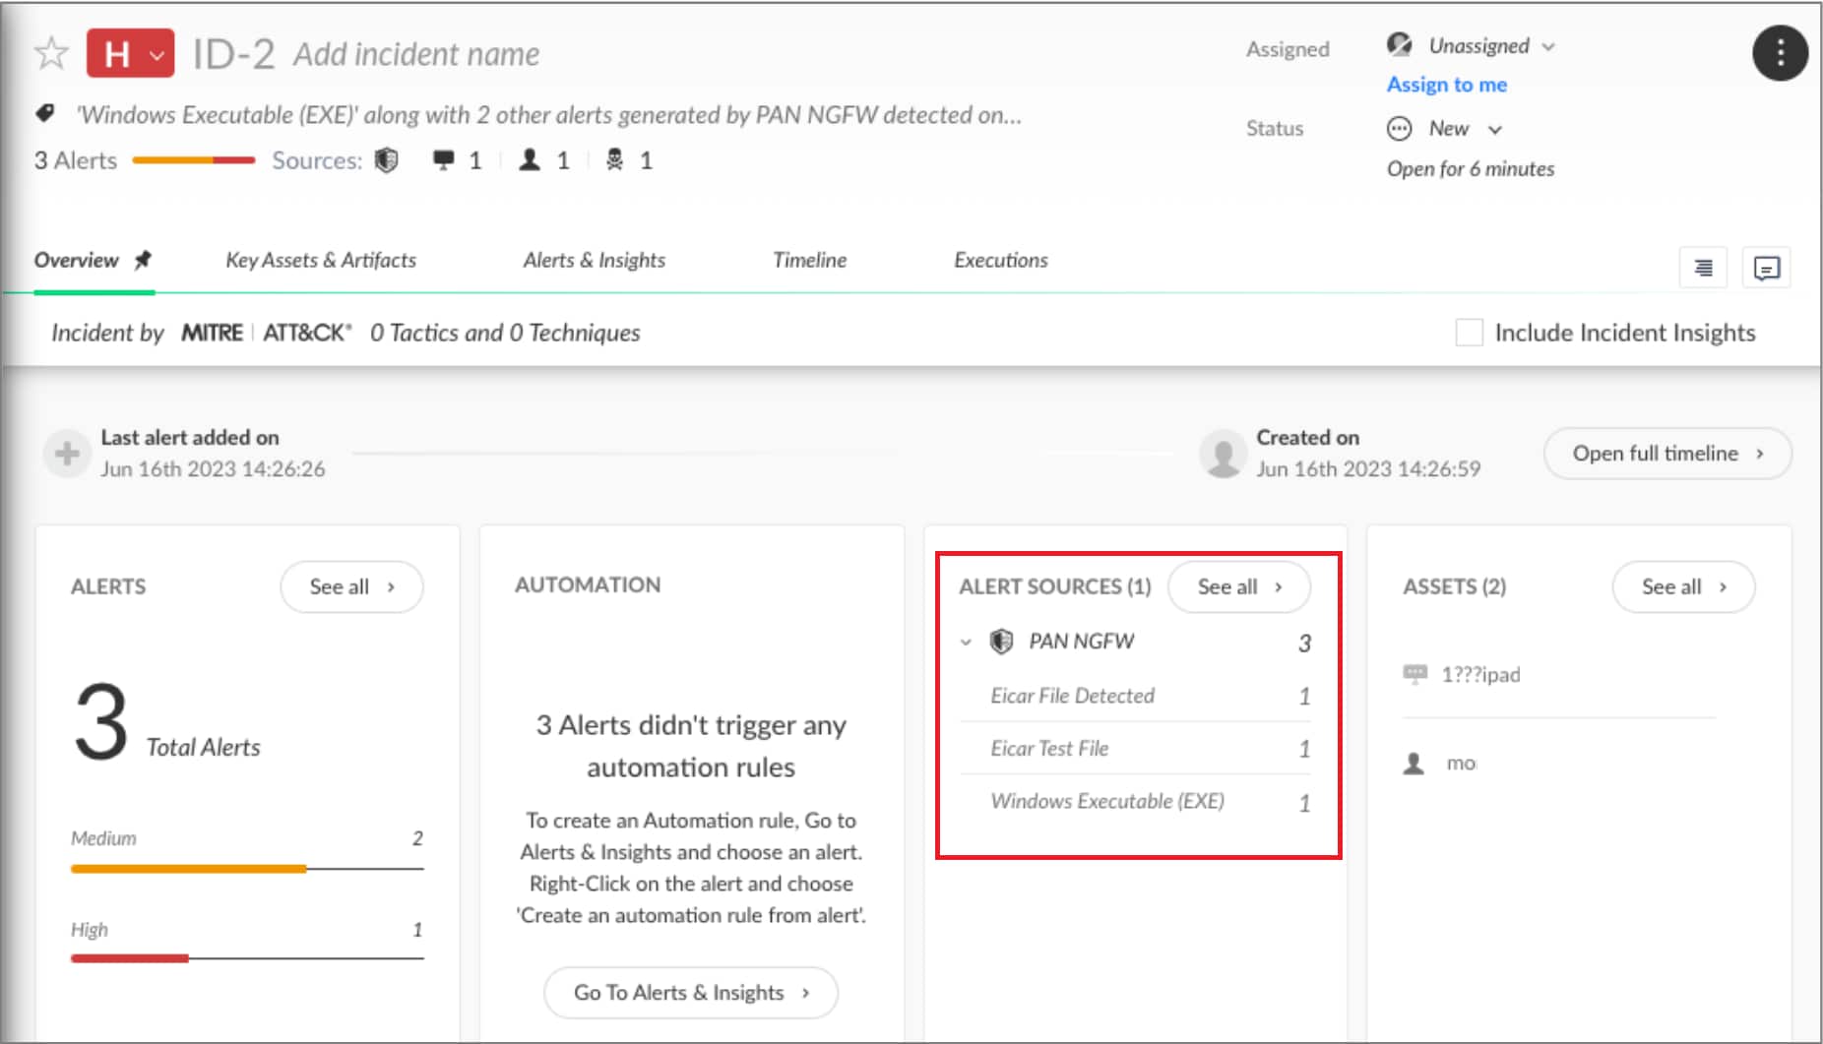The height and width of the screenshot is (1044, 1823).
Task: Click the host monitor icon in Sources row
Action: tap(444, 159)
